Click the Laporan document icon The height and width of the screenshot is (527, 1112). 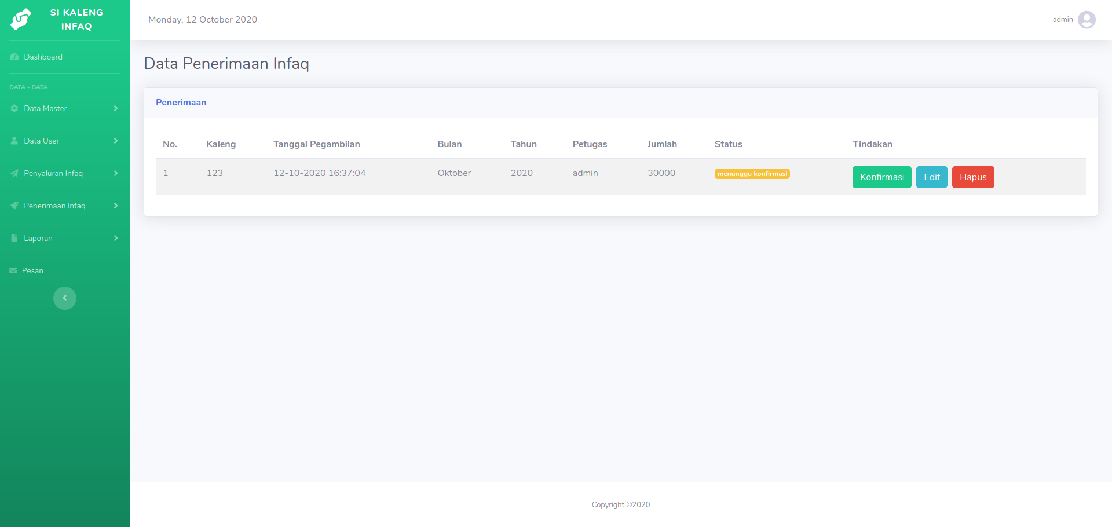pyautogui.click(x=13, y=238)
